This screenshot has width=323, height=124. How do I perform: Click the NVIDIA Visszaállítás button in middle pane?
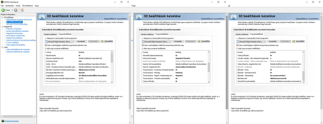pyautogui.click(x=204, y=41)
